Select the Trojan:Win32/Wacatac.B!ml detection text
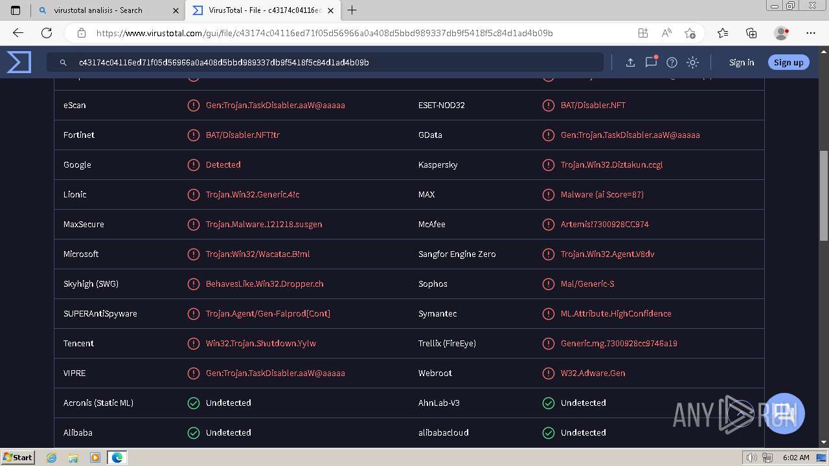 click(258, 254)
